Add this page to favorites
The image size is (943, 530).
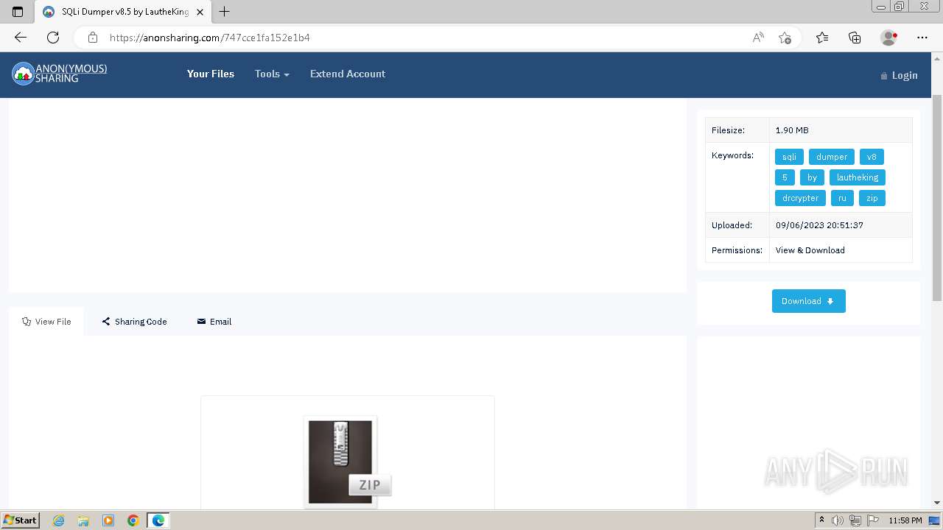pyautogui.click(x=785, y=38)
